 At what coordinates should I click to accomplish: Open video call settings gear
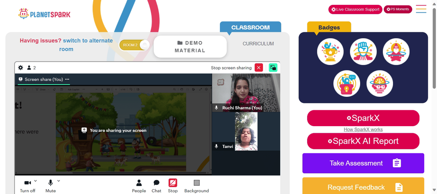pyautogui.click(x=21, y=67)
